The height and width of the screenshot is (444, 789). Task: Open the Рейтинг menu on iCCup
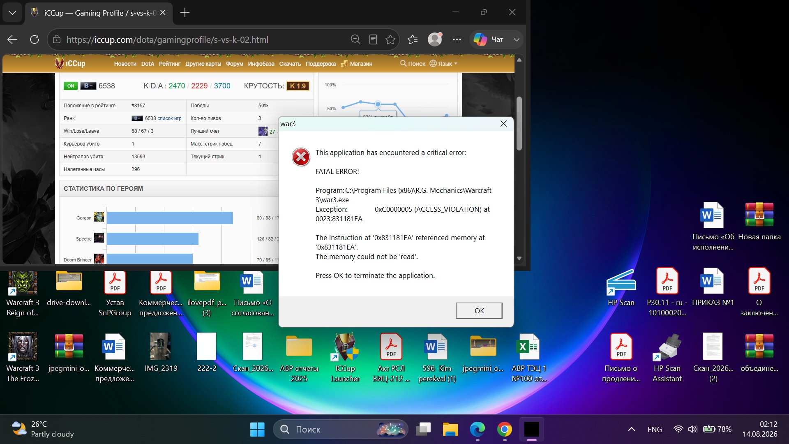(169, 64)
